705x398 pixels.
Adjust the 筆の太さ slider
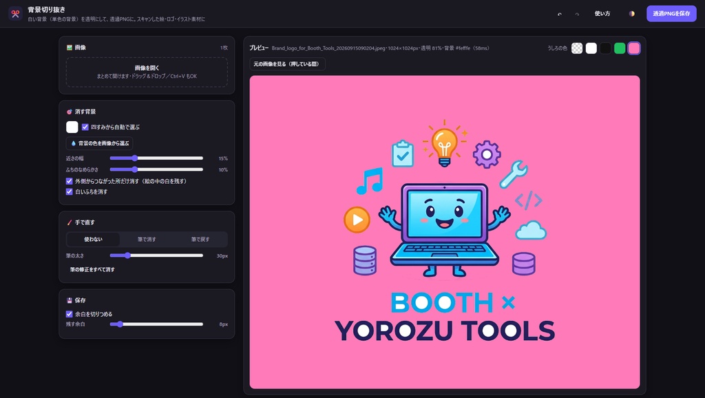(156, 255)
